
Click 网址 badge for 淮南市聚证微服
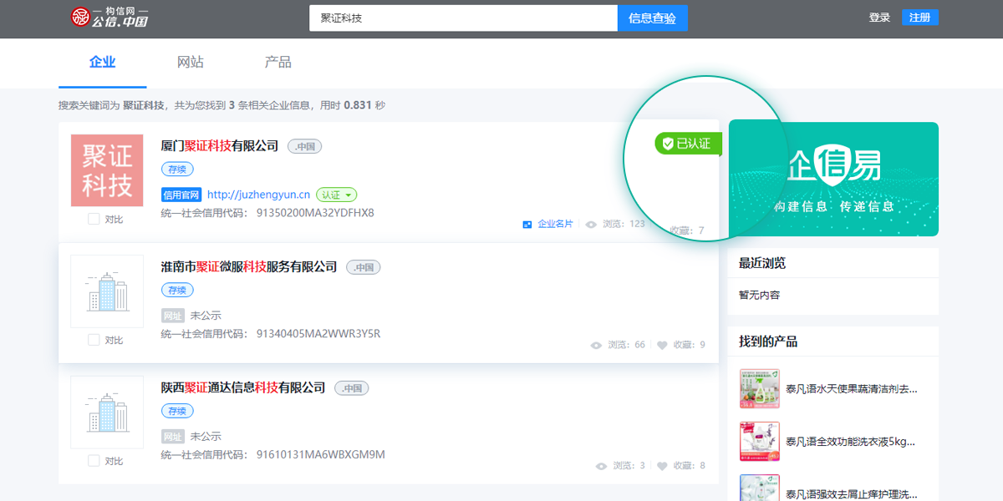click(172, 316)
